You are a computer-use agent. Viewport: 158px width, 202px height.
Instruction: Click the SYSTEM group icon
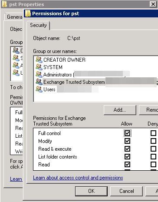click(x=39, y=67)
